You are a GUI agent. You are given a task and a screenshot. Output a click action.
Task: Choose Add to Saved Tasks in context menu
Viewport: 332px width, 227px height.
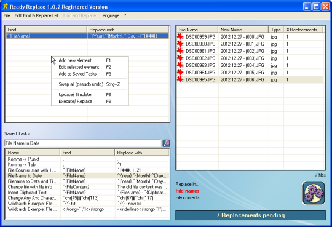click(x=90, y=74)
